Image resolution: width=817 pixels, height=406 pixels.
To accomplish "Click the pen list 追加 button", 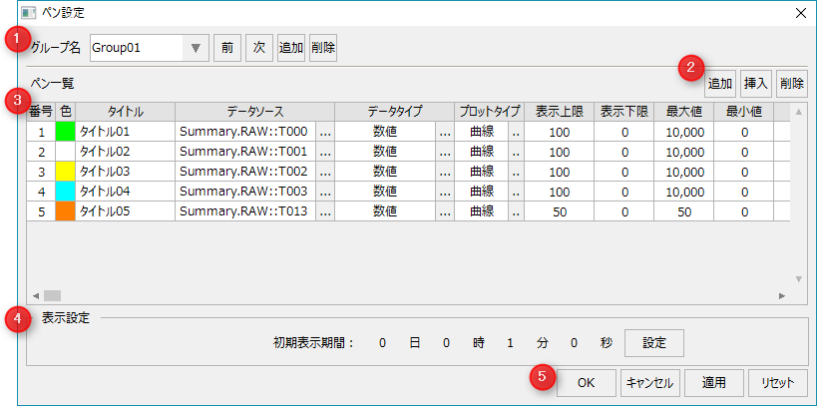I will (719, 84).
